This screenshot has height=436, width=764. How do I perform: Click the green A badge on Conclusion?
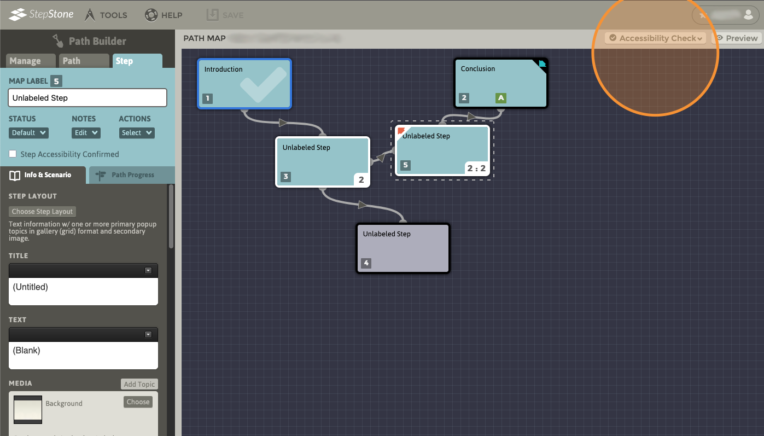[501, 98]
